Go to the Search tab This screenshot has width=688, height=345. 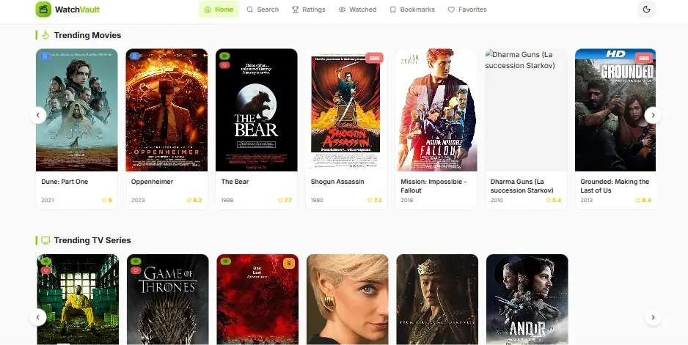263,10
